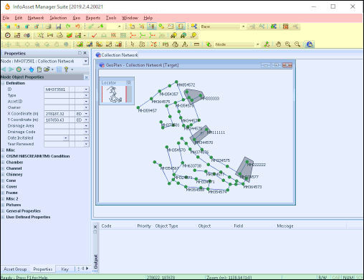Screen dimensions: 364x280
Task: Expand the Chamber section
Action: [3, 163]
